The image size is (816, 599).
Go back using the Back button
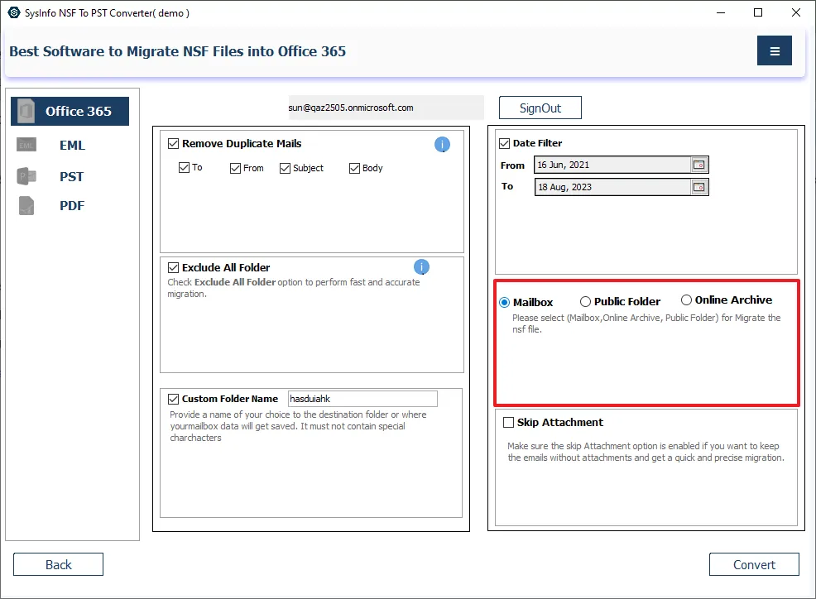[58, 564]
